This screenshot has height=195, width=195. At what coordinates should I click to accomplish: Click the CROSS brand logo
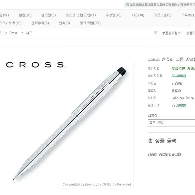click(35, 65)
